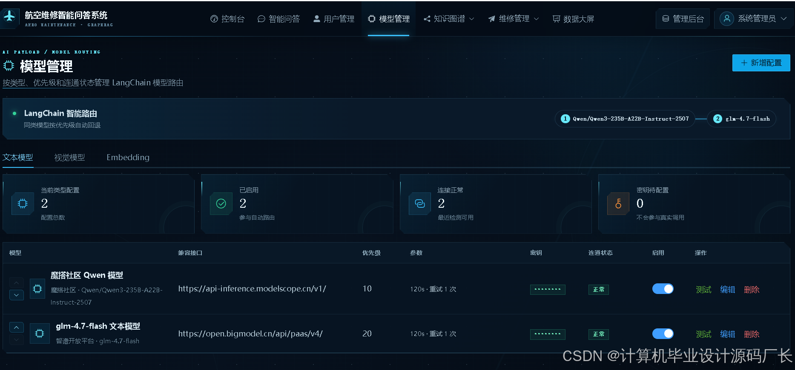795x370 pixels.
Task: Click 测试 for 魔搭社区 Qwen 模型
Action: coord(703,289)
